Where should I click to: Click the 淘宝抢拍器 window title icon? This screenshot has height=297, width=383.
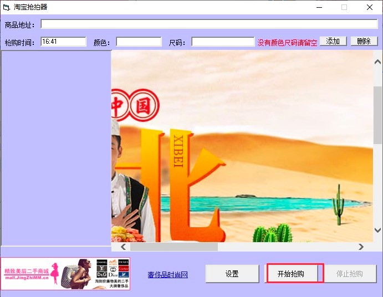pyautogui.click(x=6, y=7)
